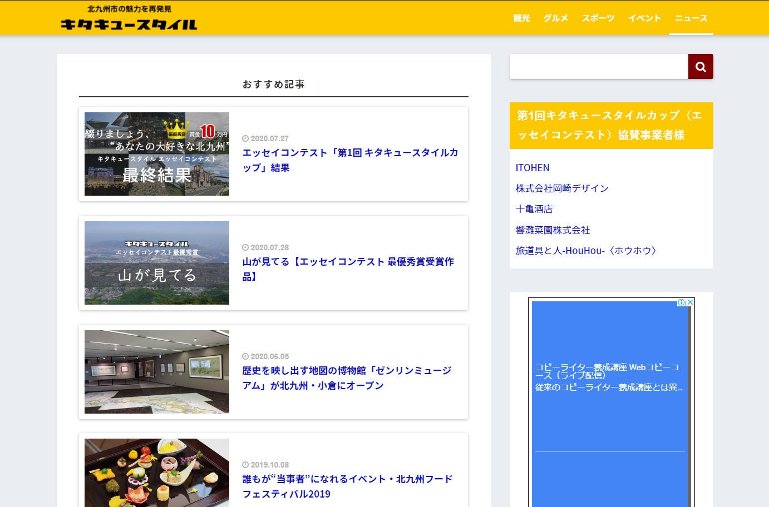Switch to the ニュース tab
This screenshot has width=769, height=507.
point(691,18)
